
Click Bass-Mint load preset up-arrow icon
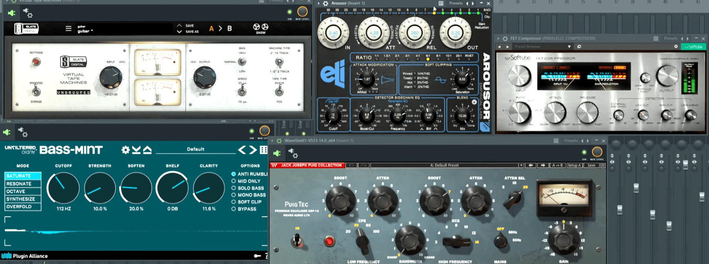pyautogui.click(x=147, y=150)
